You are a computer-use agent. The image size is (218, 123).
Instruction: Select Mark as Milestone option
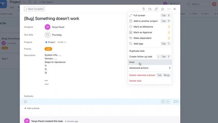pos(150,27)
